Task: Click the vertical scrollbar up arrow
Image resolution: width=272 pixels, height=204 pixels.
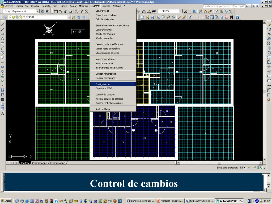Action: coord(264,22)
